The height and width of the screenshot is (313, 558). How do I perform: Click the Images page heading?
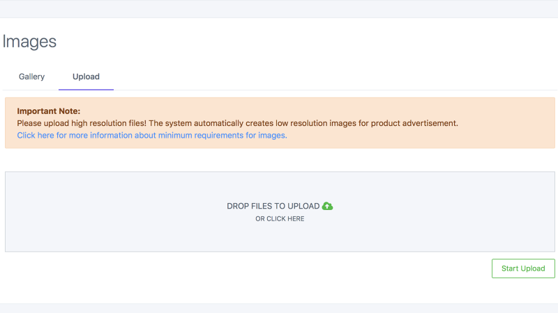coord(29,42)
